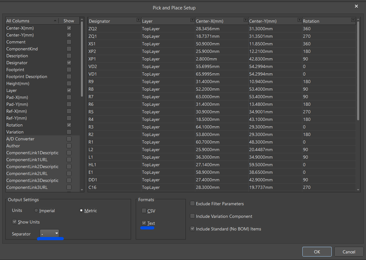This screenshot has width=366, height=260.
Task: Click the R9 Center-X value 31.4000mm
Action: 208,82
